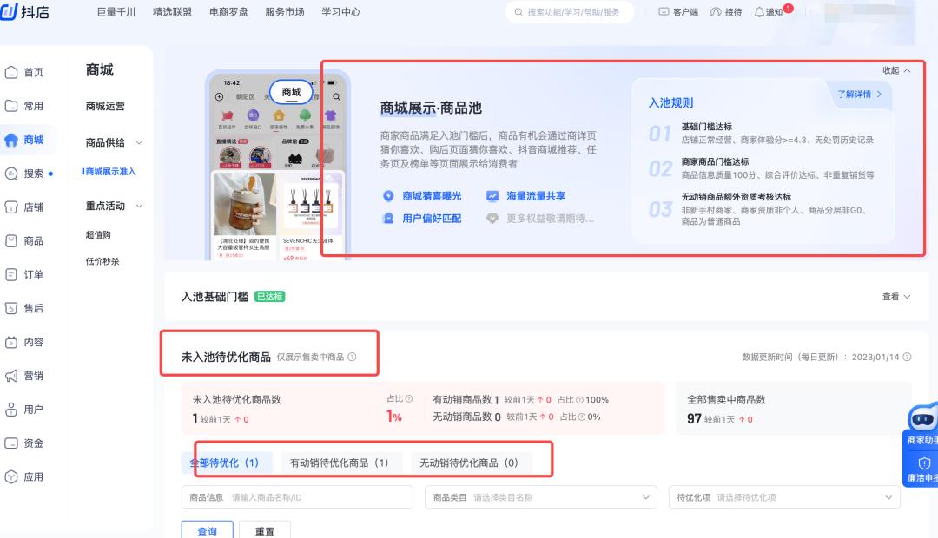This screenshot has width=938, height=538.
Task: Expand the 重点活动 menu section
Action: tap(106, 206)
